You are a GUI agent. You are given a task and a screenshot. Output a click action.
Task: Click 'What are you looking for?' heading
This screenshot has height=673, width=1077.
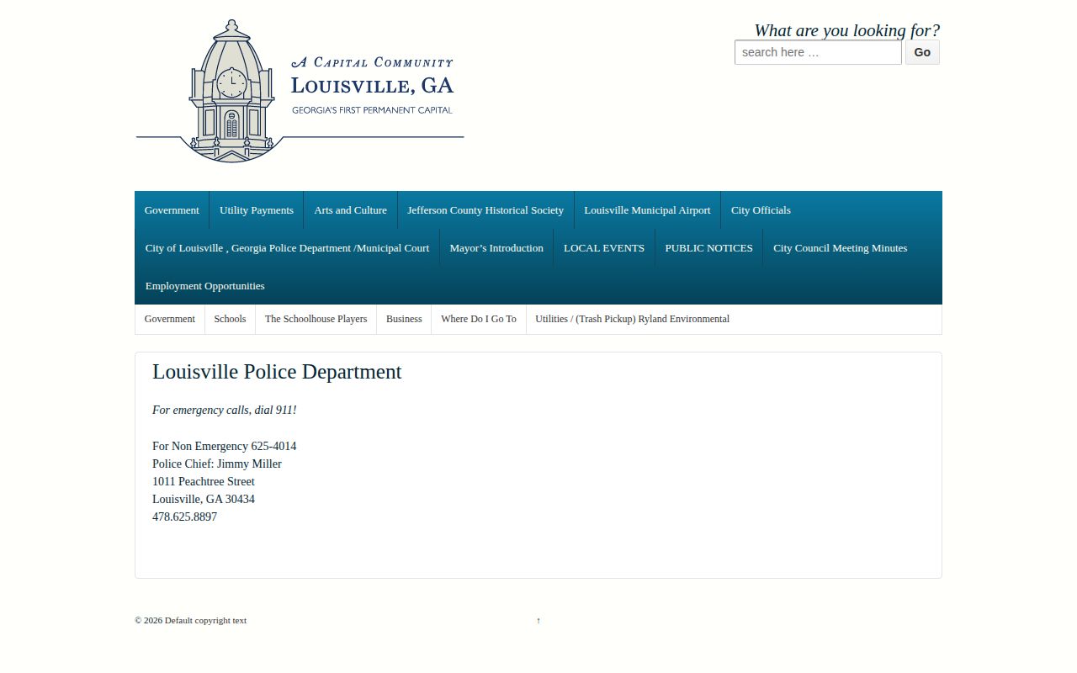click(x=846, y=30)
